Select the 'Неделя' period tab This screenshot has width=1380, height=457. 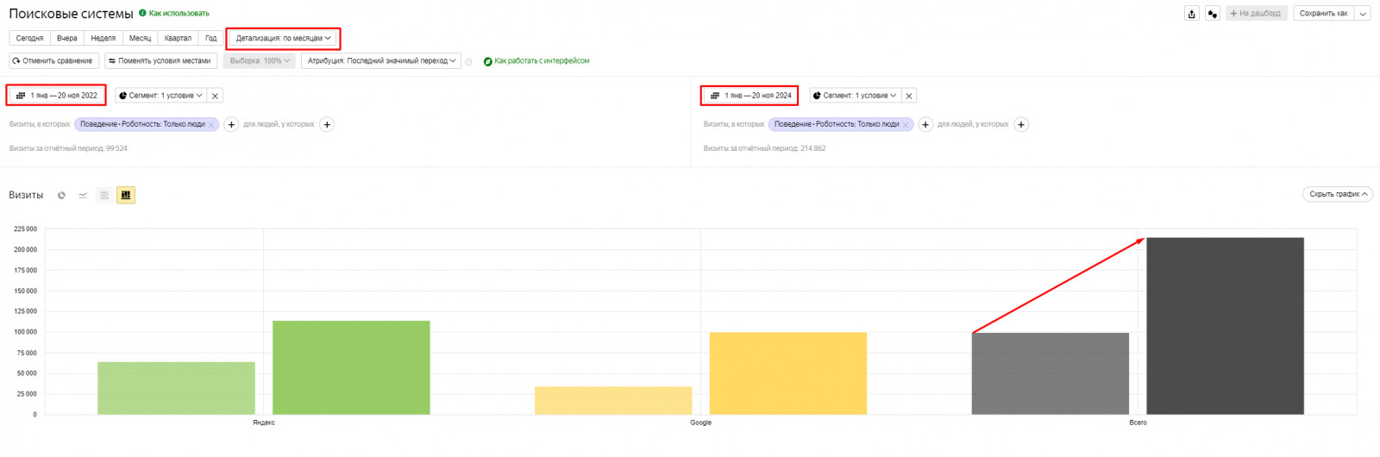(x=103, y=38)
